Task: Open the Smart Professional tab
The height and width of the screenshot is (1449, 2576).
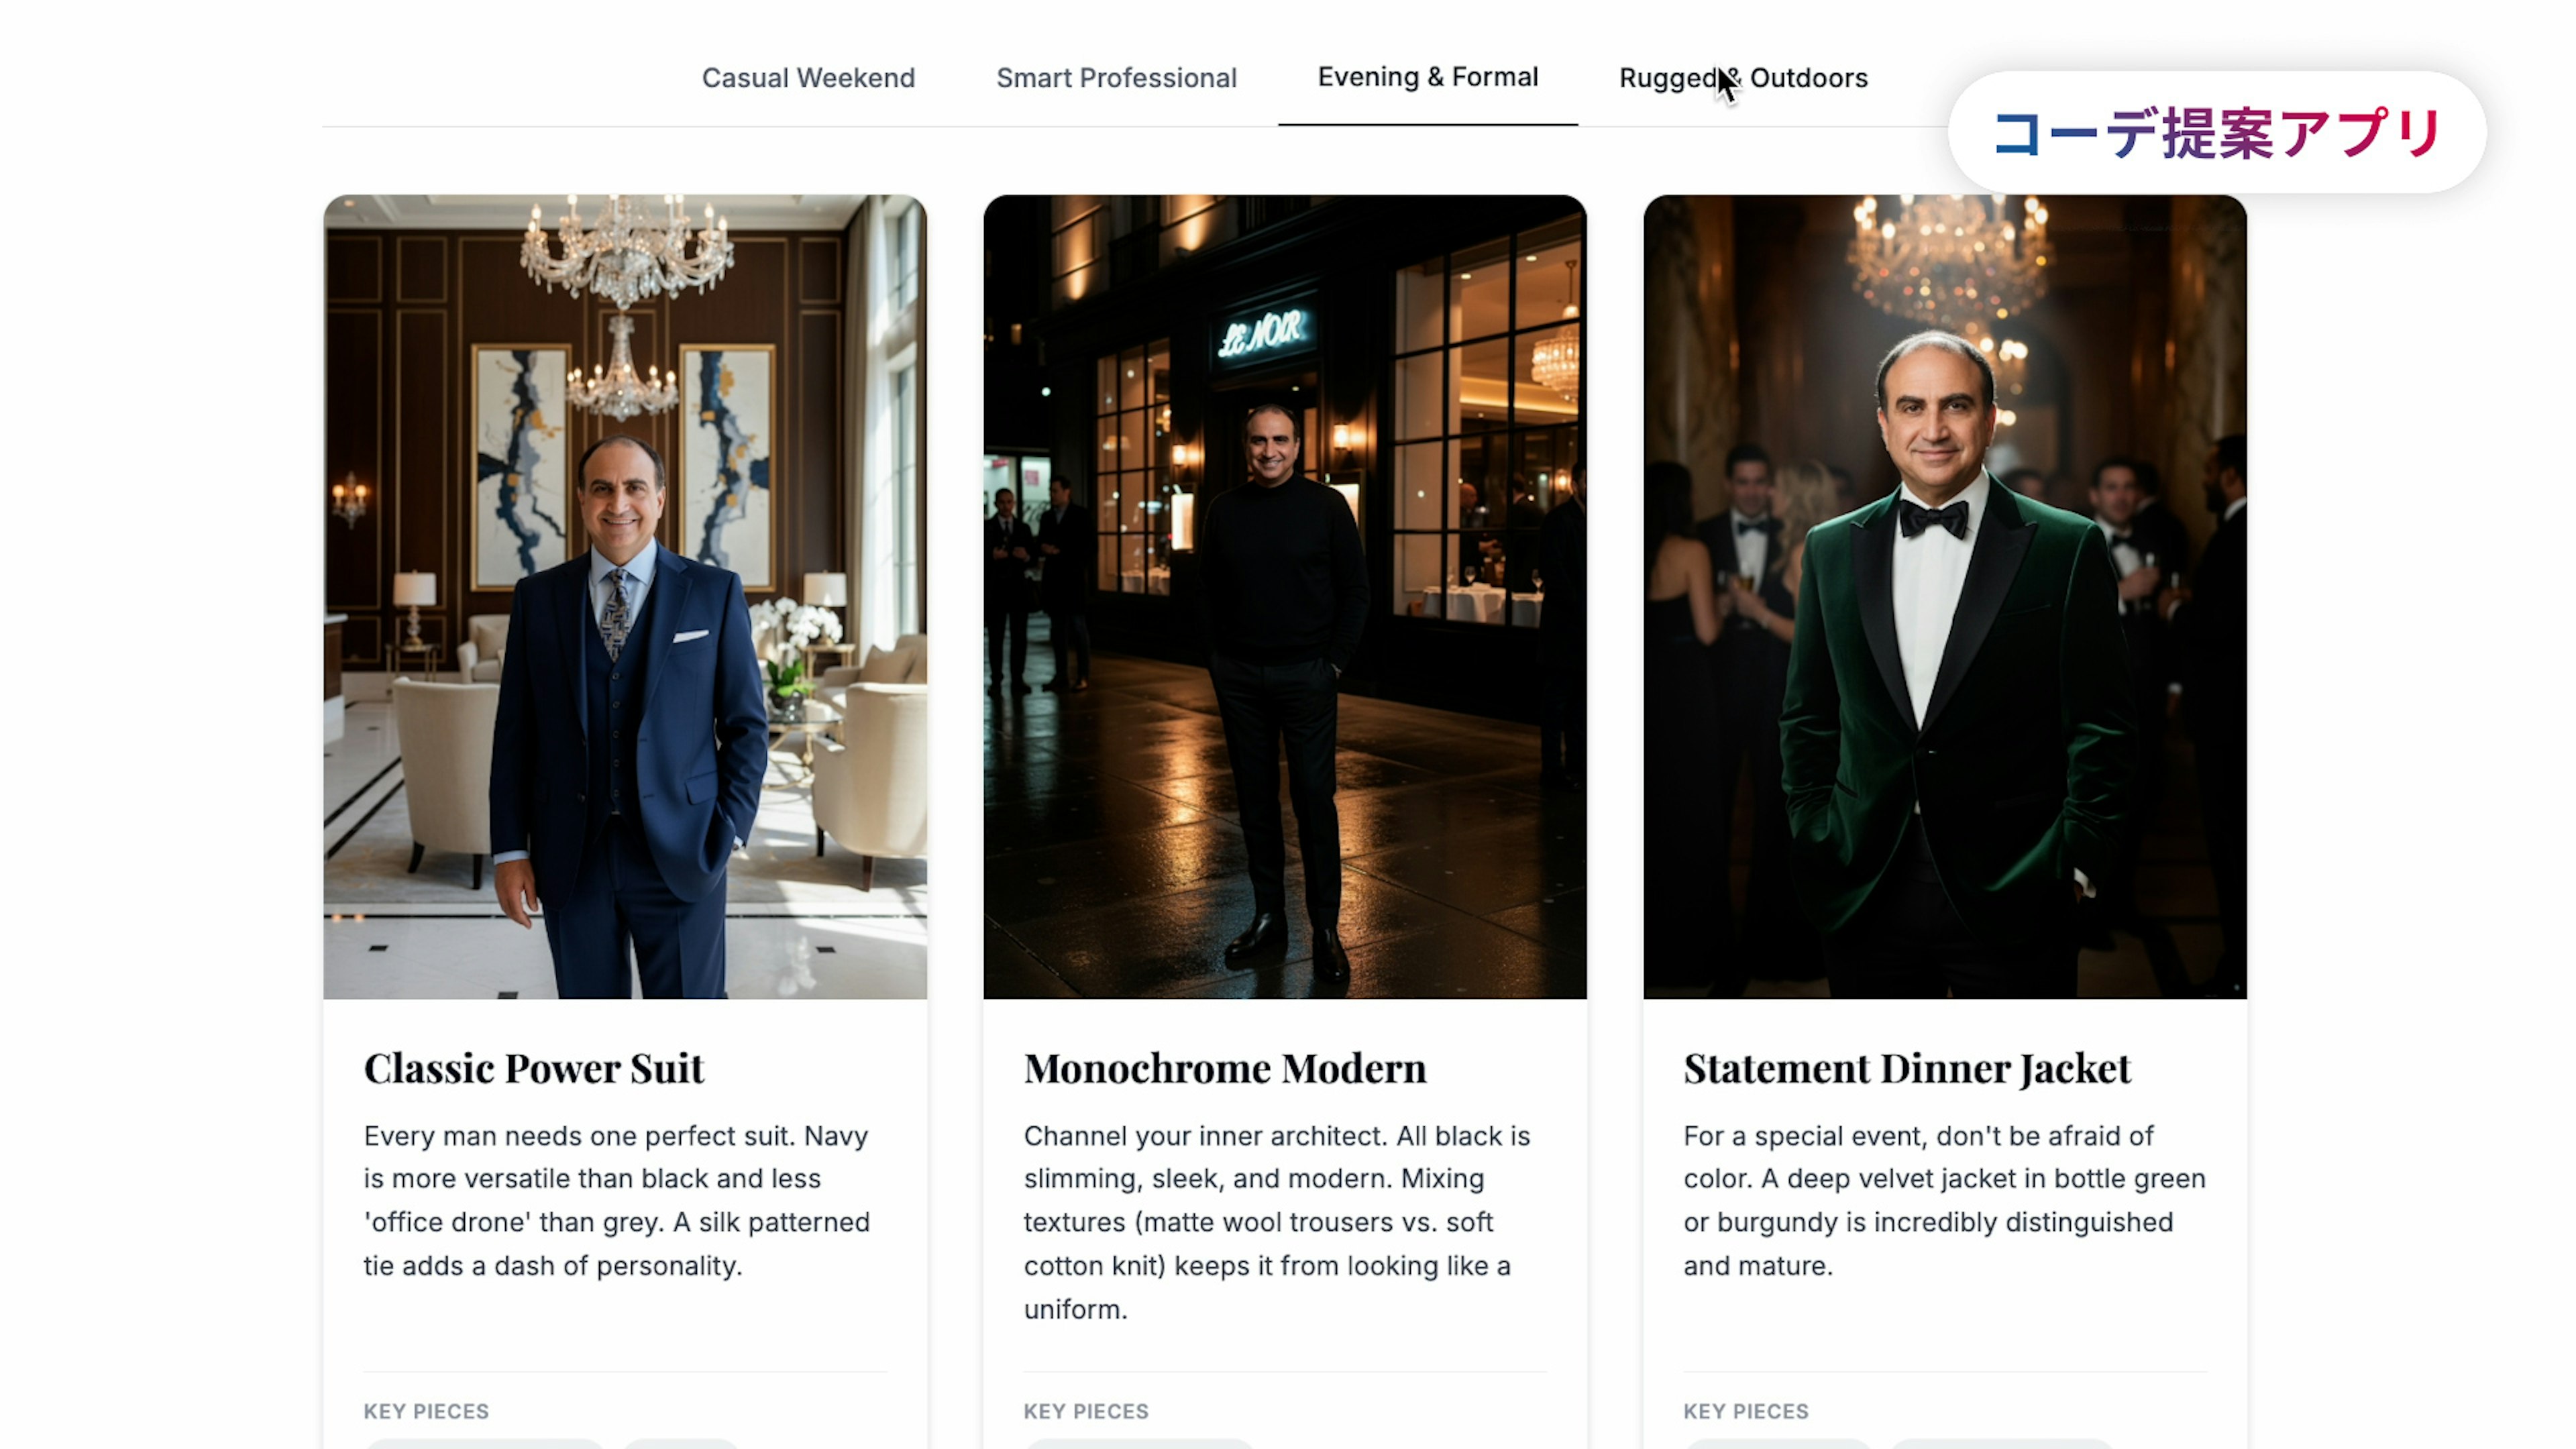Action: tap(1116, 78)
